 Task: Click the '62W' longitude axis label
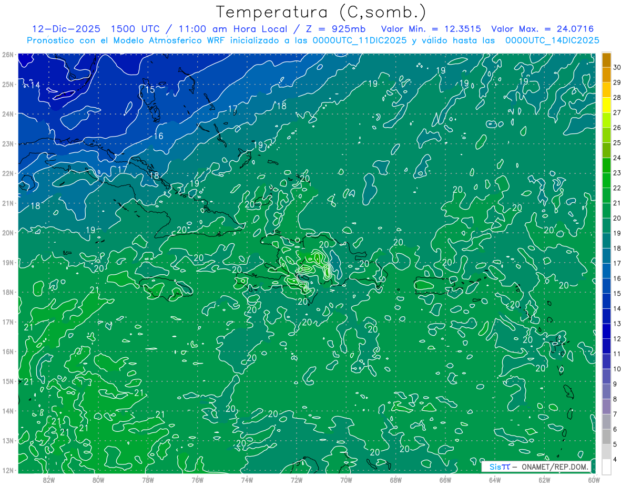pos(544,480)
